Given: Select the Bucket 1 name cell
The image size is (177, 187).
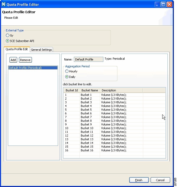Looking at the screenshot, I should [x=90, y=95].
